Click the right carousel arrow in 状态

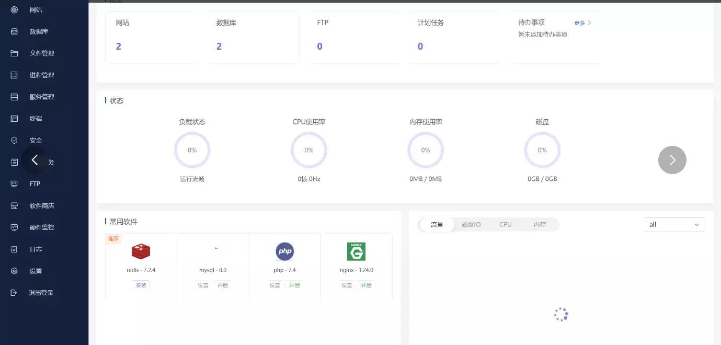point(672,160)
